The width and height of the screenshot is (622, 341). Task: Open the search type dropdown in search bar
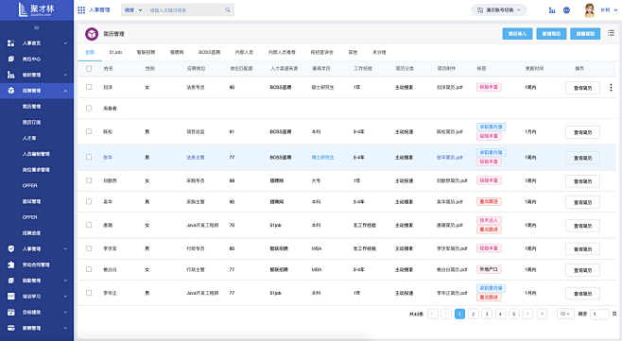point(133,9)
